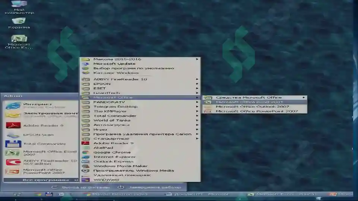This screenshot has height=201, width=358.
Task: Click All Programs (Все программы) button
Action: pyautogui.click(x=41, y=180)
